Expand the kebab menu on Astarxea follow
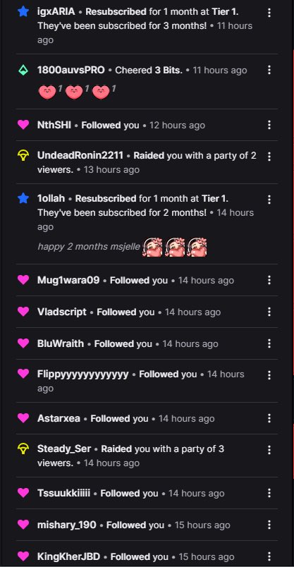 (269, 418)
